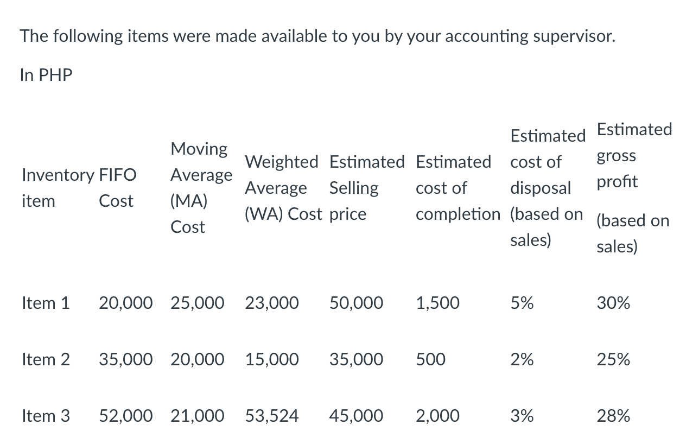This screenshot has width=699, height=444.
Task: Select the 'FIFO Cost' column header
Action: click(118, 188)
